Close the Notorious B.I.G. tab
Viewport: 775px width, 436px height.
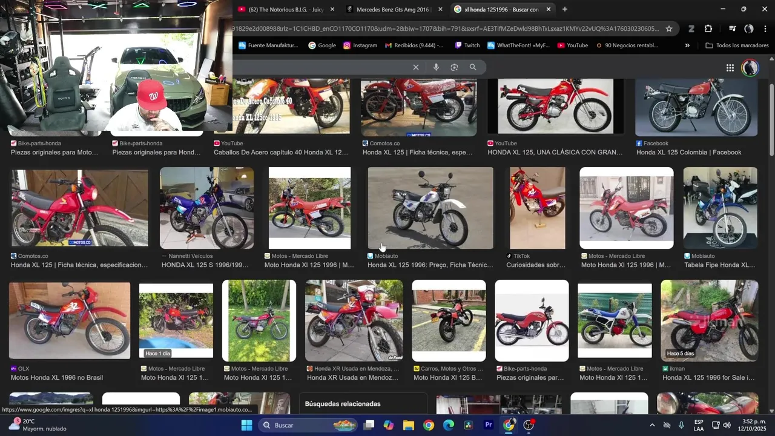click(332, 9)
